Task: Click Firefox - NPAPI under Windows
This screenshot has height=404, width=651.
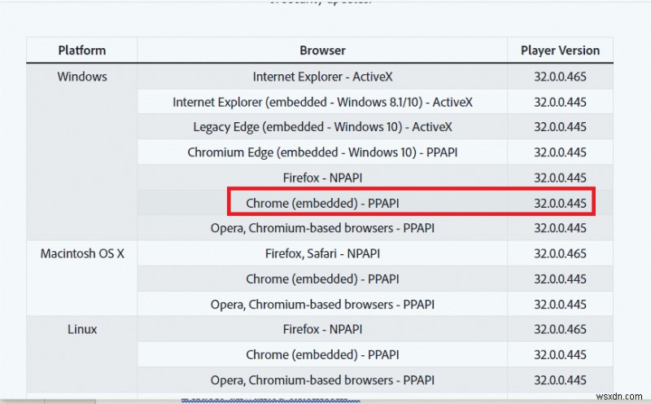Action: pos(322,178)
